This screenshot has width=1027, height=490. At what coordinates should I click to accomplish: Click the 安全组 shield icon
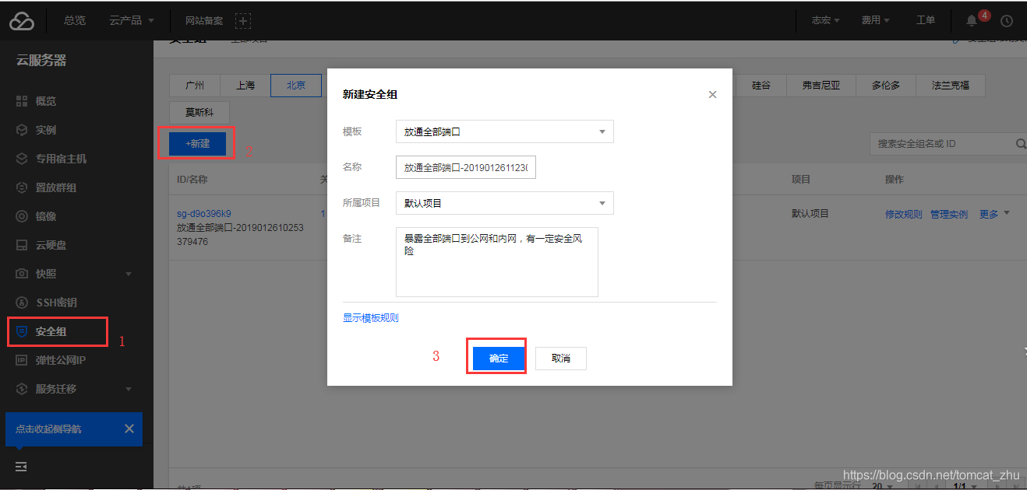[x=22, y=331]
